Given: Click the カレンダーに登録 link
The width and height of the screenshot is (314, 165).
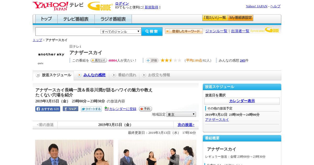Looking at the screenshot, I should point(123,109).
